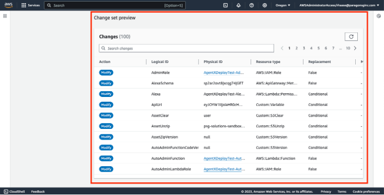Click Conditional replacement in Alexa row

point(318,94)
